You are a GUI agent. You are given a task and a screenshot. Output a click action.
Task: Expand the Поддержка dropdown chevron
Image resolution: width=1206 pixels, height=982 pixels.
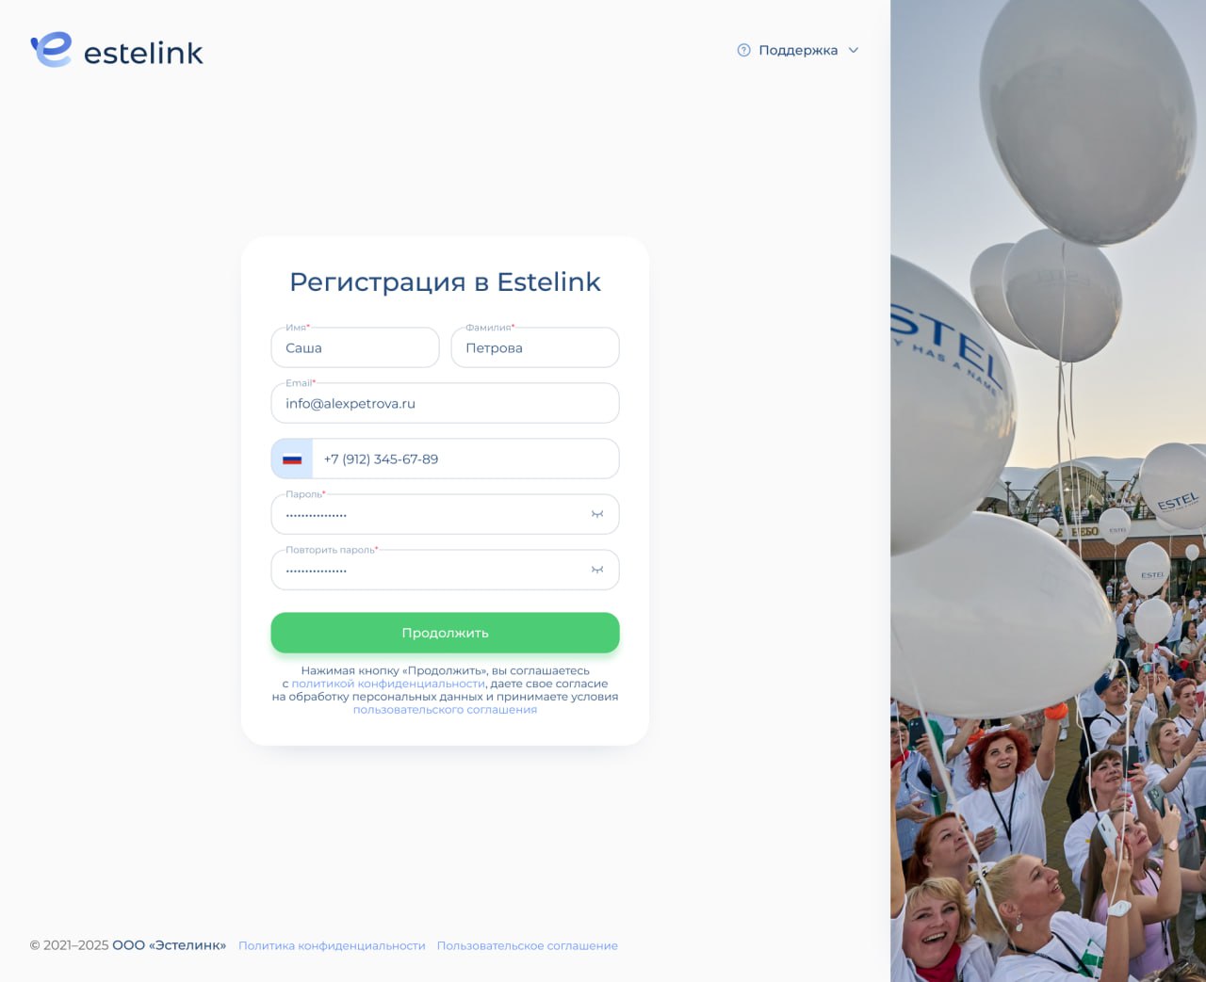point(854,50)
